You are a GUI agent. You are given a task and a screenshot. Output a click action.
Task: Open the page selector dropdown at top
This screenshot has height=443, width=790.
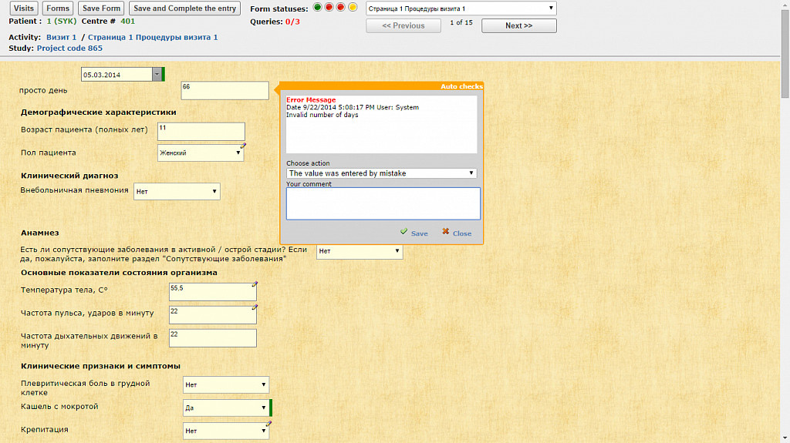pyautogui.click(x=461, y=8)
